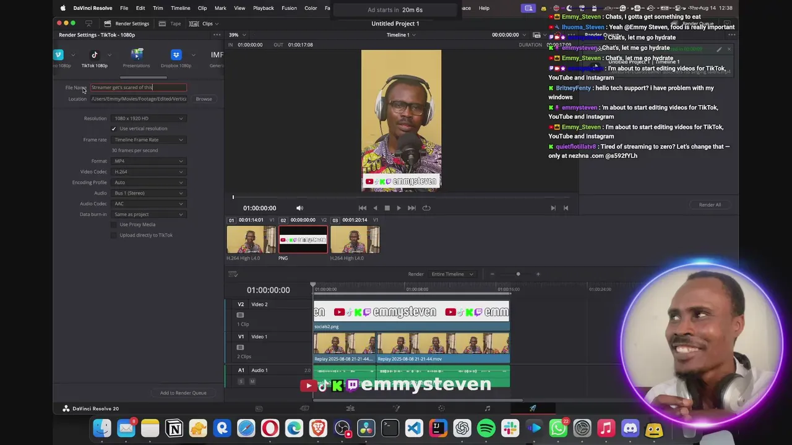Open the File menu
Image resolution: width=792 pixels, height=445 pixels.
(x=124, y=8)
